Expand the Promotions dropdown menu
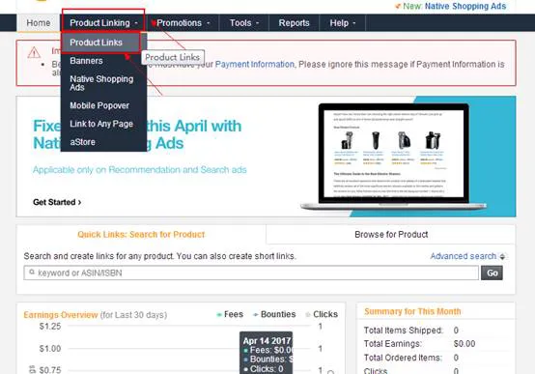The height and width of the screenshot is (374, 535). click(x=183, y=23)
